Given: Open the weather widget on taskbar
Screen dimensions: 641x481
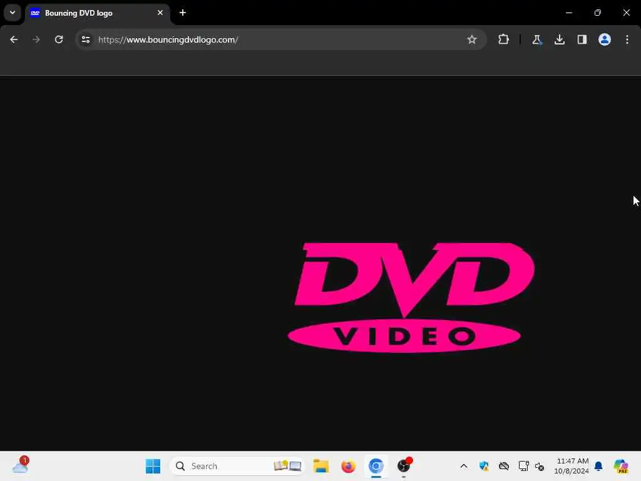Looking at the screenshot, I should point(21,466).
